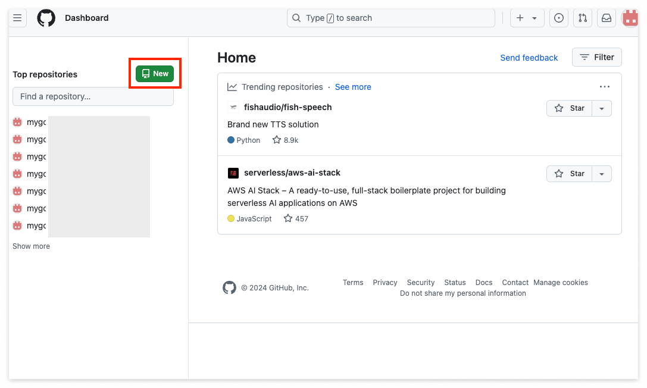The height and width of the screenshot is (388, 647).
Task: Open the user avatar menu
Action: pyautogui.click(x=630, y=18)
